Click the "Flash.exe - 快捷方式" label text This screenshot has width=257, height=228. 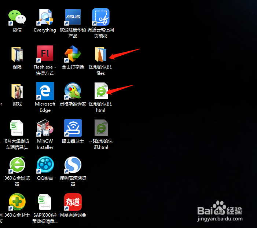45,70
